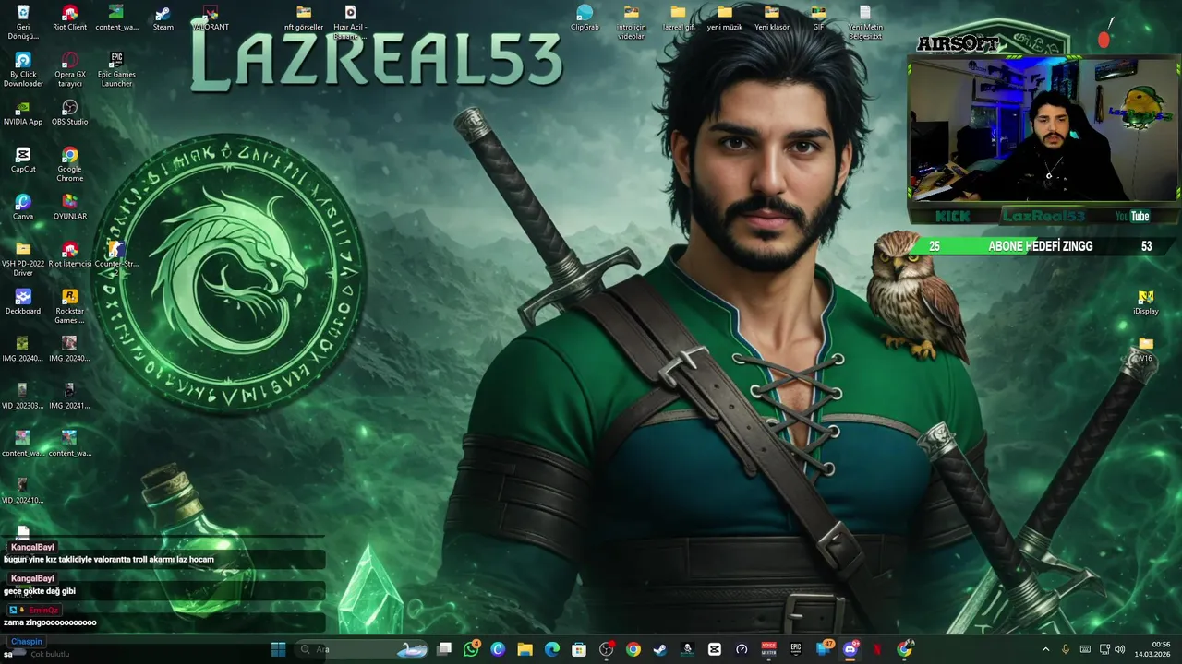
Task: Open Task View from the taskbar
Action: 444,649
